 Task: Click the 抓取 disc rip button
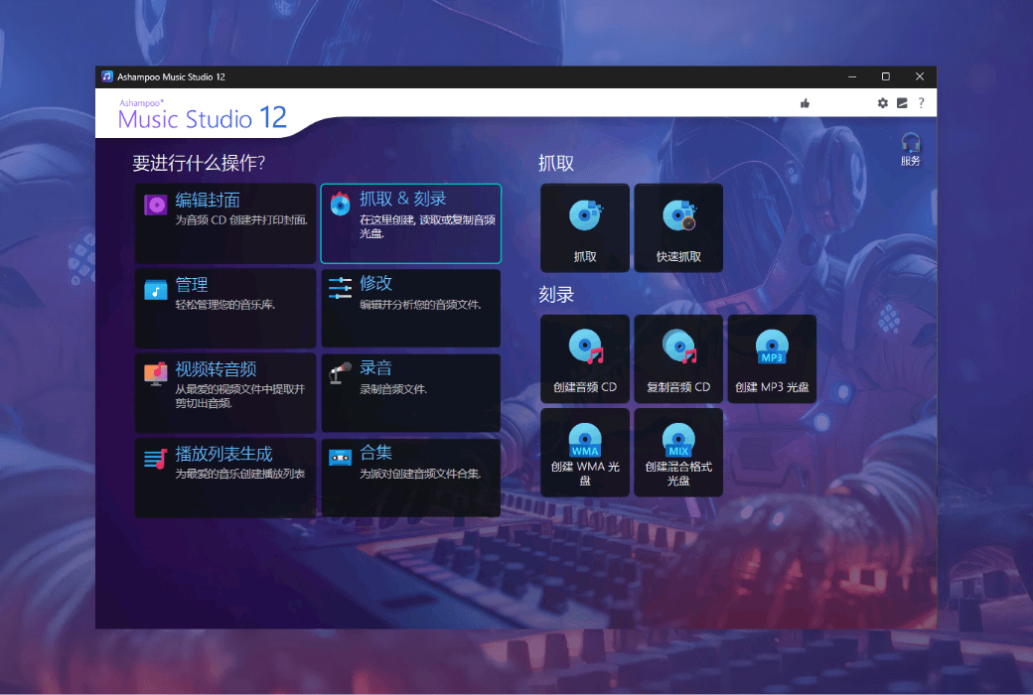pos(585,228)
